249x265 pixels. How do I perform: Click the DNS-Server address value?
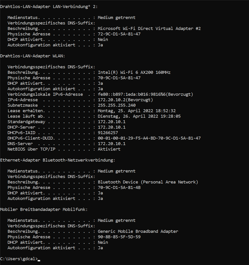click(x=111, y=144)
